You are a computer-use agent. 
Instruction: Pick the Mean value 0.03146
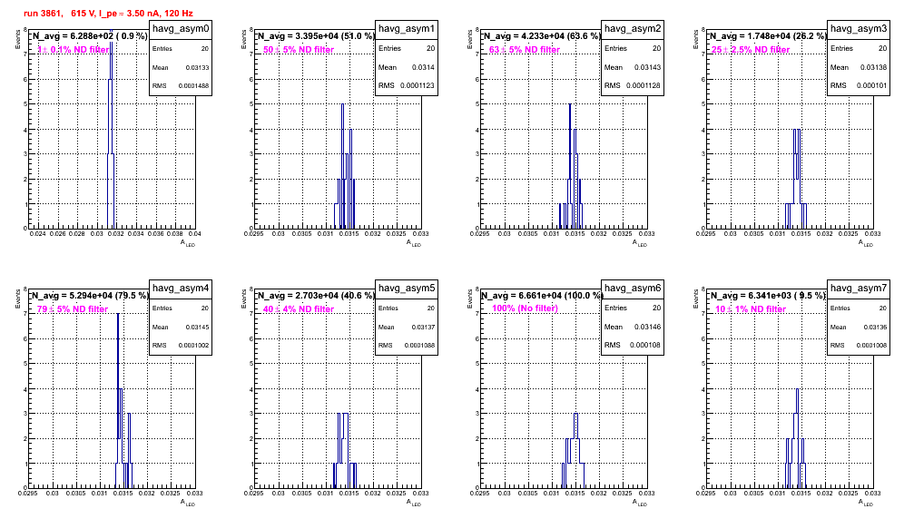click(648, 327)
